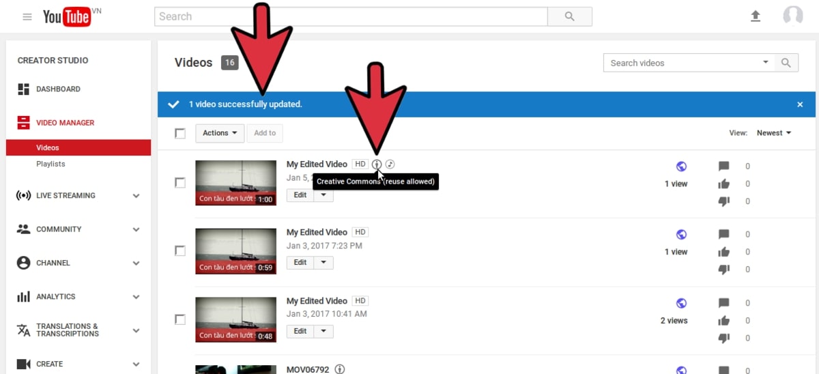Screen dimensions: 819x374
Task: Dismiss the blue update notification bar
Action: [800, 104]
